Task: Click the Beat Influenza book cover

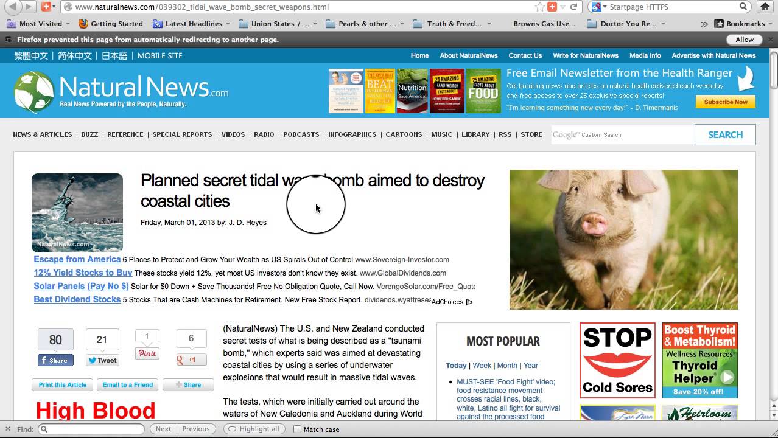Action: click(x=380, y=91)
